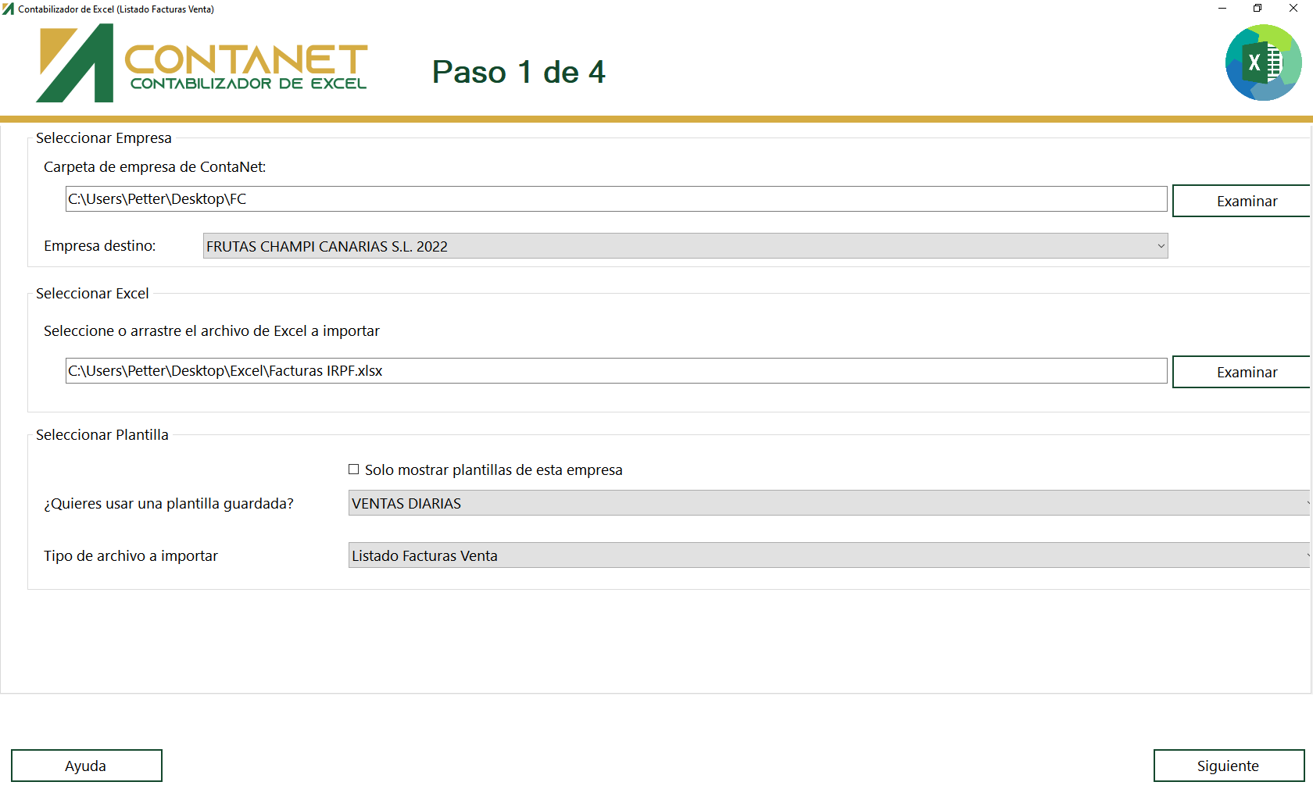Open the Ayuda help button

click(x=87, y=766)
